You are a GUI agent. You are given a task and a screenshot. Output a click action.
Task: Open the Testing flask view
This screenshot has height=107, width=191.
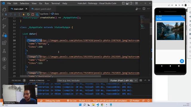(x=4, y=51)
